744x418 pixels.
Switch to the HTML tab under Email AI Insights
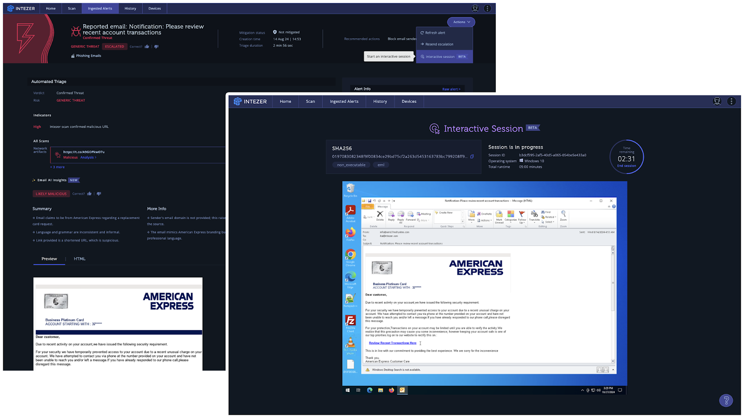coord(80,259)
